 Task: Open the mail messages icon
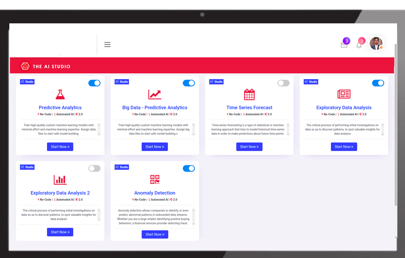point(344,45)
